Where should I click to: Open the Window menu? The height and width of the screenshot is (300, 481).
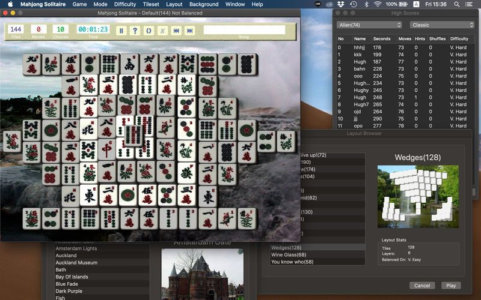pos(235,4)
